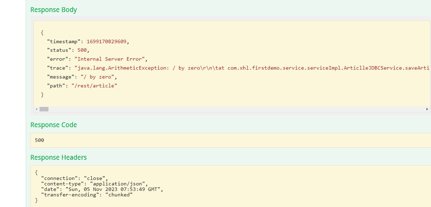The height and width of the screenshot is (207, 431).
Task: Click the "timestamp" key in response body
Action: click(x=64, y=41)
